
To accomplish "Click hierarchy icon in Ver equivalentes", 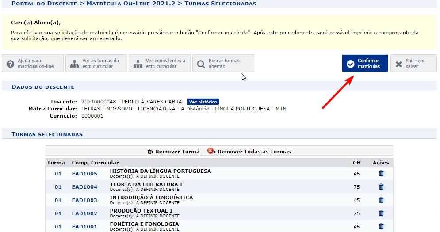I will (138, 64).
